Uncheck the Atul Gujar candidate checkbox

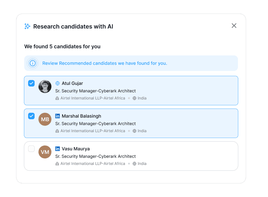point(31,83)
